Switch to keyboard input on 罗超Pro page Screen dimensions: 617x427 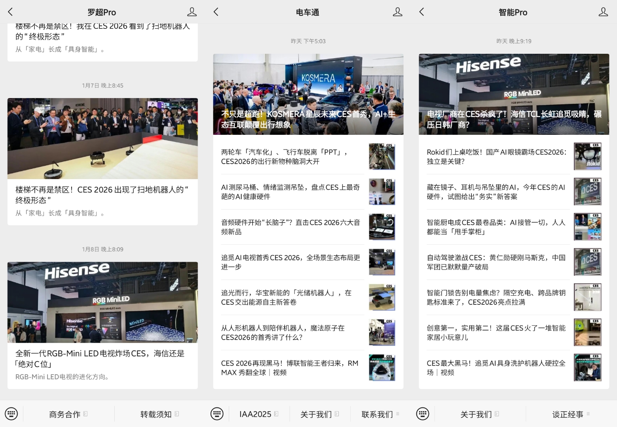11,414
